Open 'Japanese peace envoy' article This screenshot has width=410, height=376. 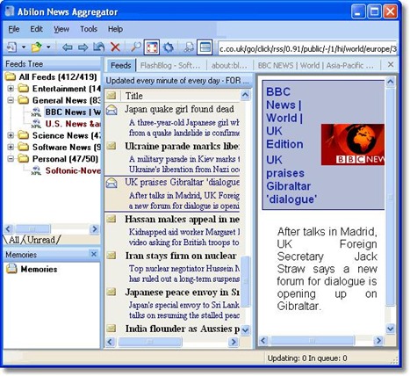point(182,293)
